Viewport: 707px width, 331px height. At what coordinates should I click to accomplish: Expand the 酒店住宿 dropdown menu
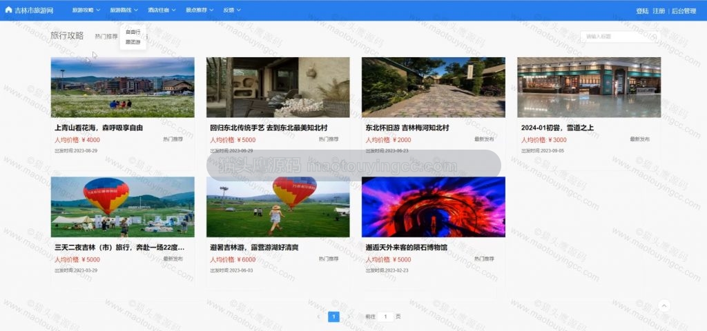point(162,10)
